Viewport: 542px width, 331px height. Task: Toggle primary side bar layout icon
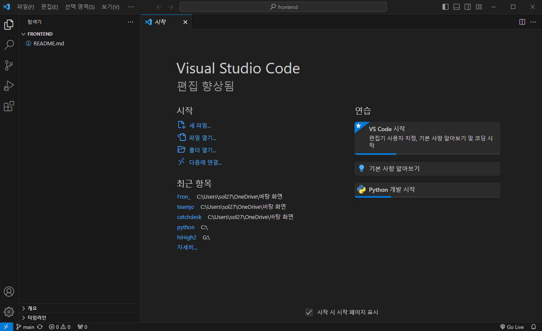point(446,7)
